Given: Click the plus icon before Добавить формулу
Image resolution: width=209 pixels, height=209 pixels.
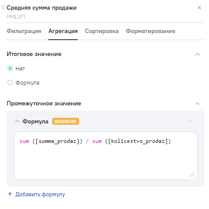Looking at the screenshot, I should click(10, 194).
